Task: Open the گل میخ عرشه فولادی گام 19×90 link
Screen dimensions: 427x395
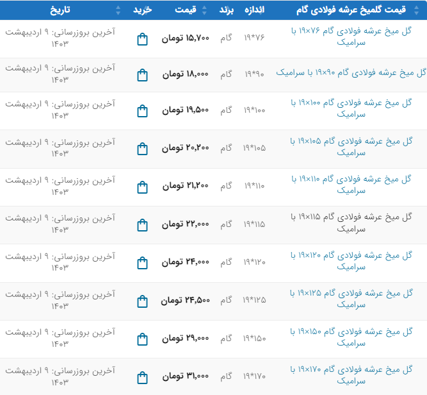Action: (351, 73)
